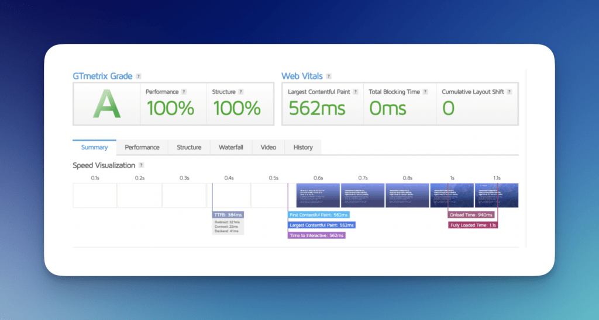Click the Onload Time 940ms marker
The image size is (599, 320).
(471, 215)
